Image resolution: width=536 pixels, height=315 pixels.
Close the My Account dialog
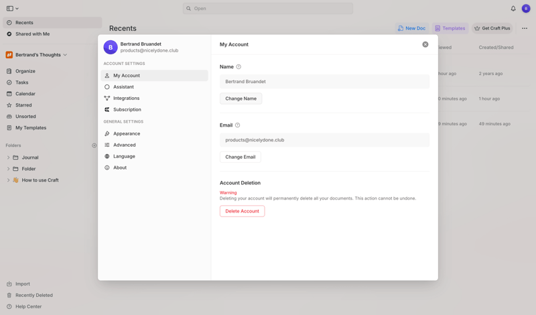pos(425,44)
